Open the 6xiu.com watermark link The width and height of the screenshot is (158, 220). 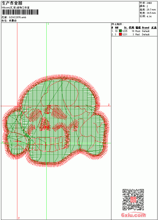[x=133, y=215]
